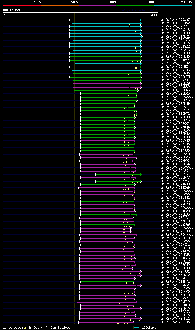The image size is (195, 330).
Task: Open the UniRef100_B2WDI9 hit
Action: click(x=175, y=302)
